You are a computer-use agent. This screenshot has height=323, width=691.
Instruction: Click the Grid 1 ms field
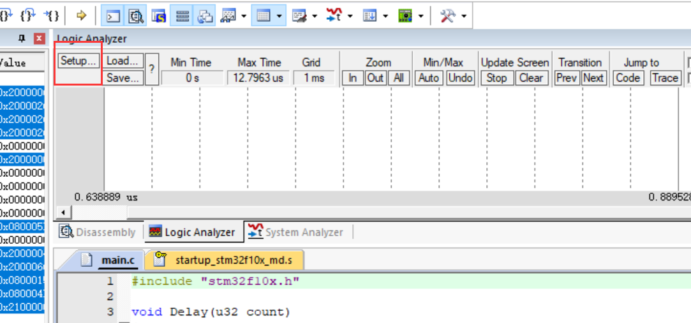(x=314, y=78)
